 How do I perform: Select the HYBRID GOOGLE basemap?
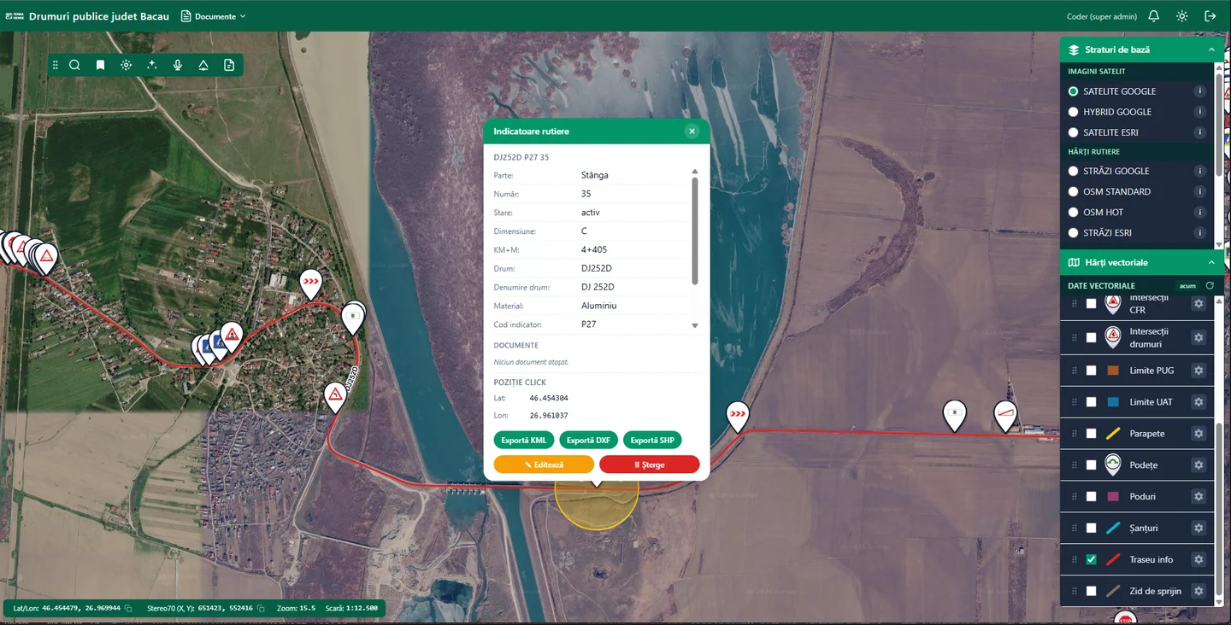[x=1074, y=112]
